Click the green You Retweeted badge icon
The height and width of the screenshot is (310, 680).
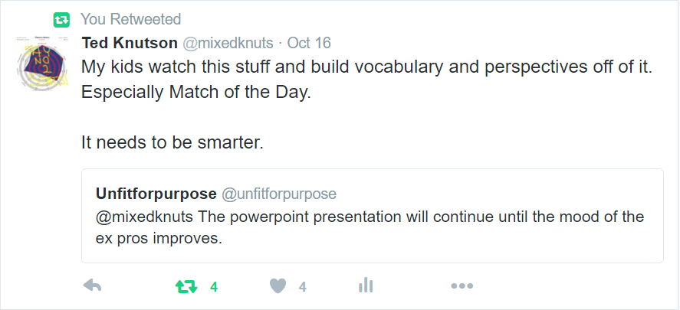click(x=61, y=19)
